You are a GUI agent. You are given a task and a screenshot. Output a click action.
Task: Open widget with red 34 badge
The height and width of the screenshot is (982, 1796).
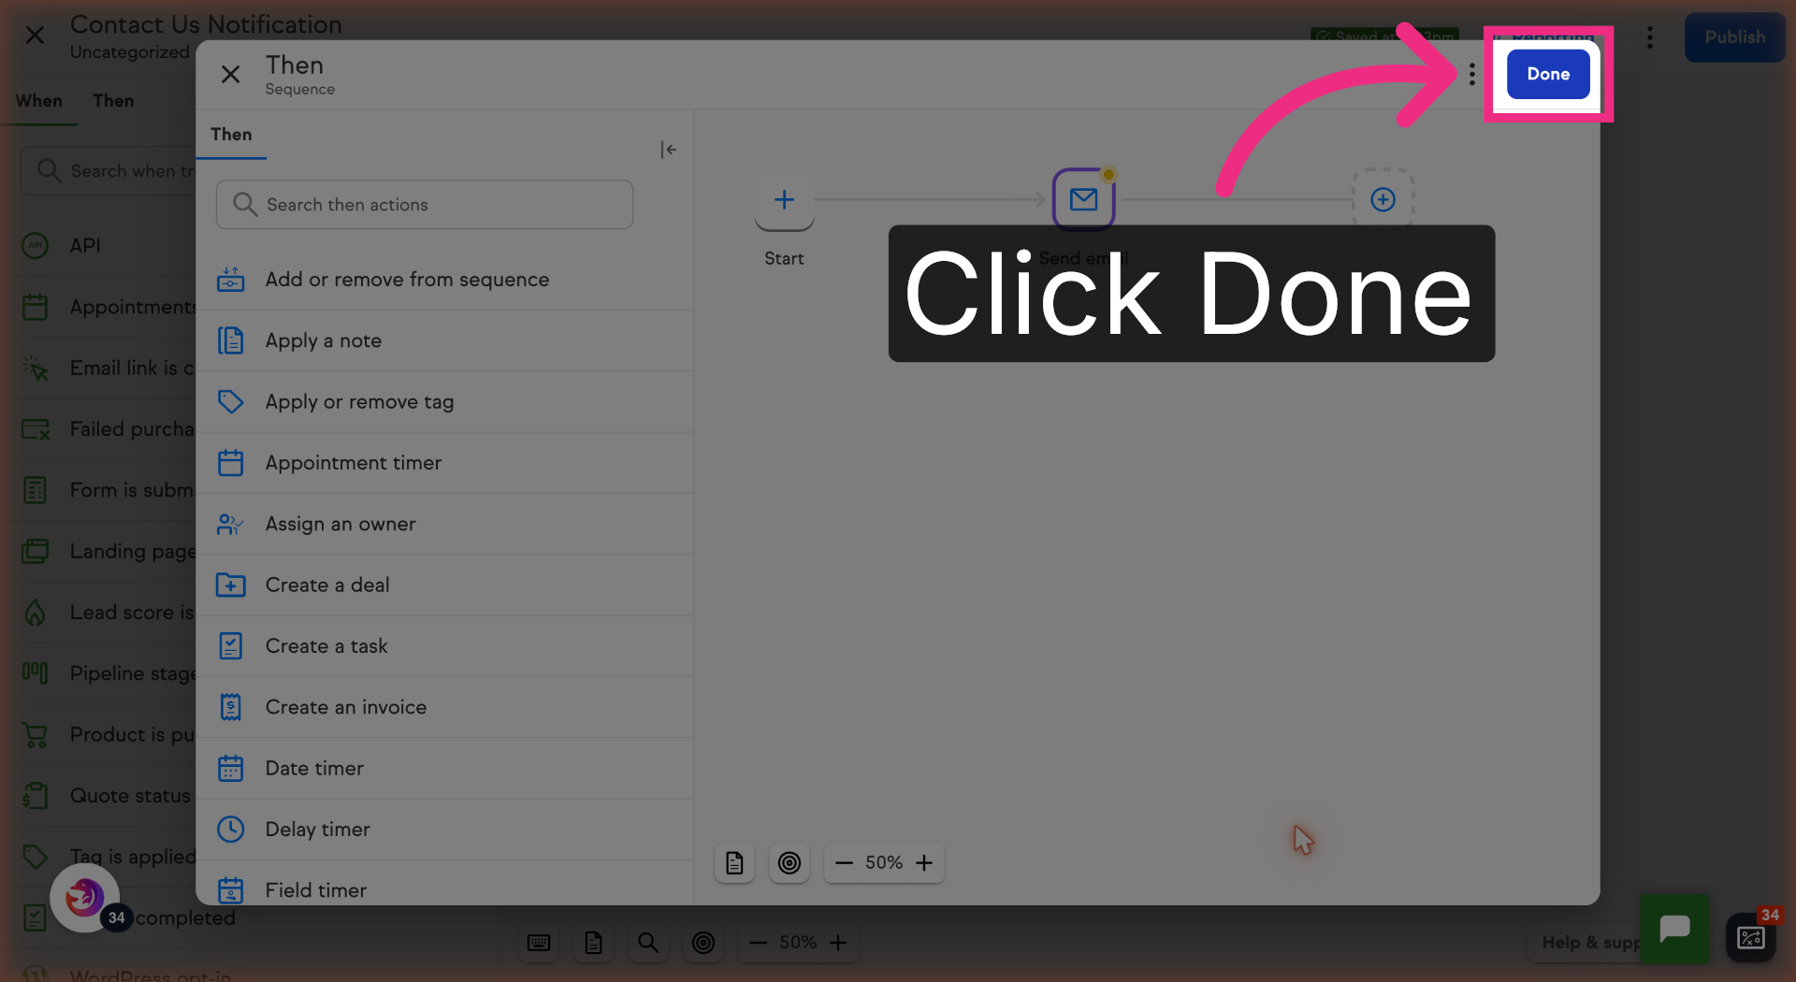pyautogui.click(x=1751, y=937)
